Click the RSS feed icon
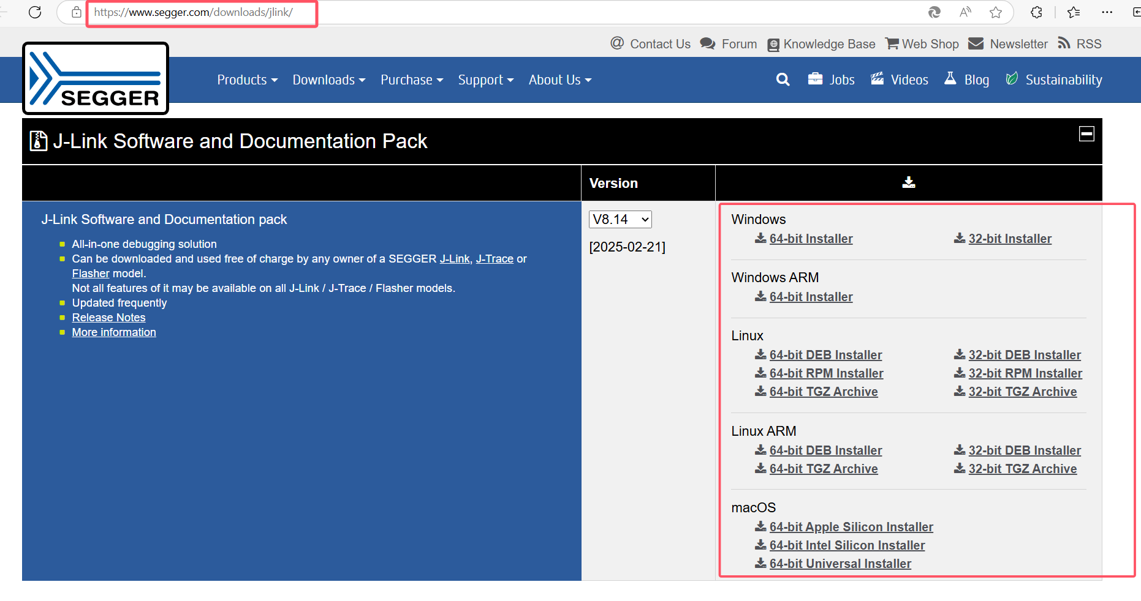1141x601 pixels. pyautogui.click(x=1064, y=43)
